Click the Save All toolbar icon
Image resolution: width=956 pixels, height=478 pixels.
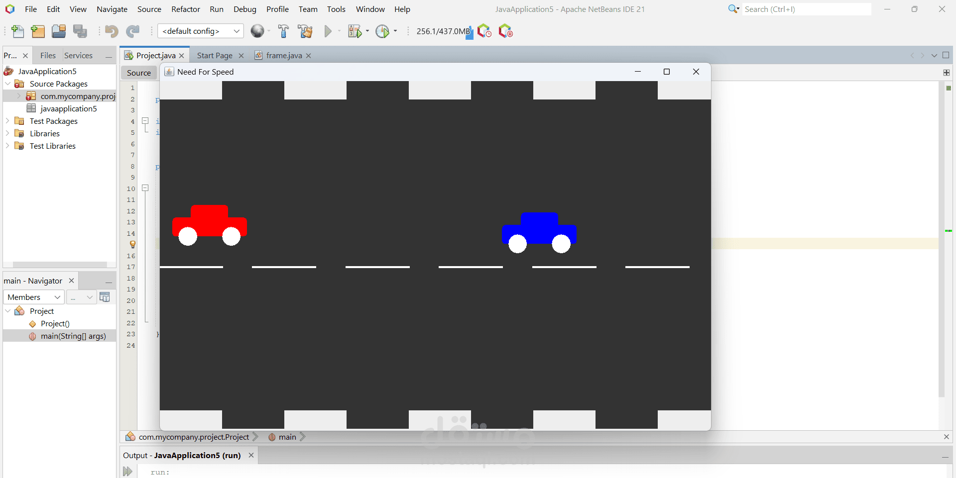click(x=80, y=31)
